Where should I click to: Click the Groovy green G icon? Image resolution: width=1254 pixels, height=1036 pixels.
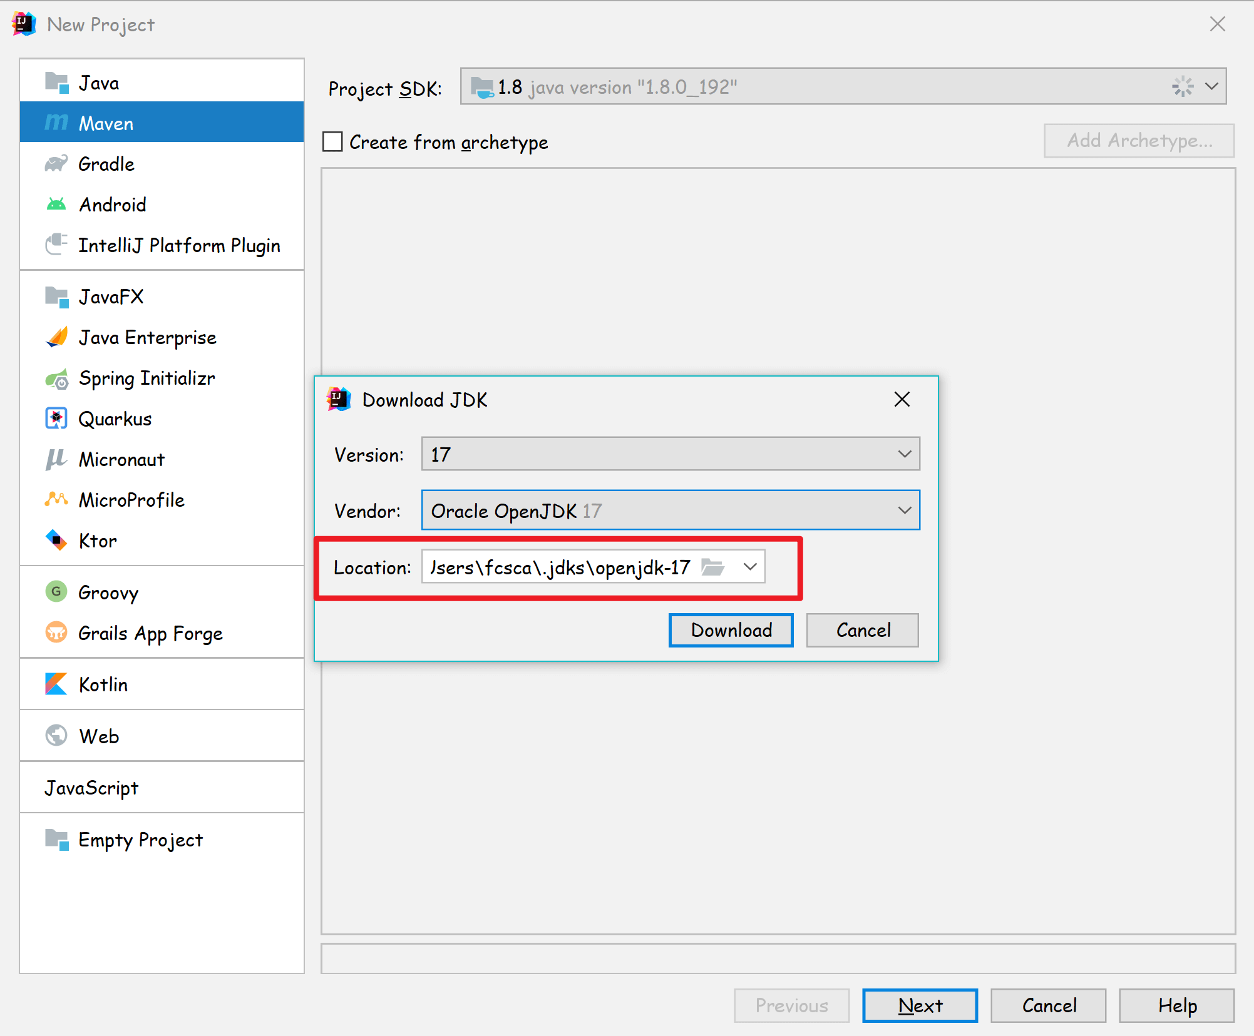point(56,591)
